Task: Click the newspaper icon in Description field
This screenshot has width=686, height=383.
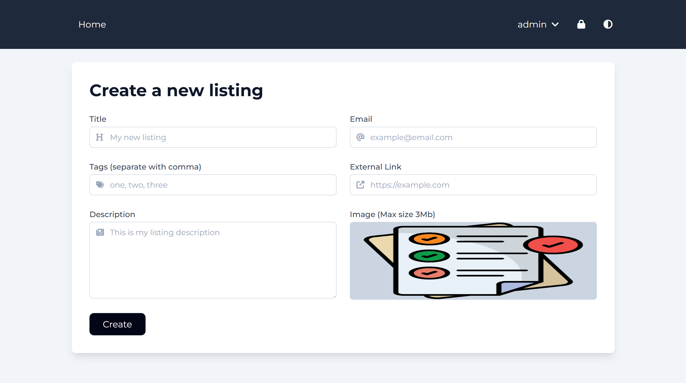Action: [x=100, y=232]
